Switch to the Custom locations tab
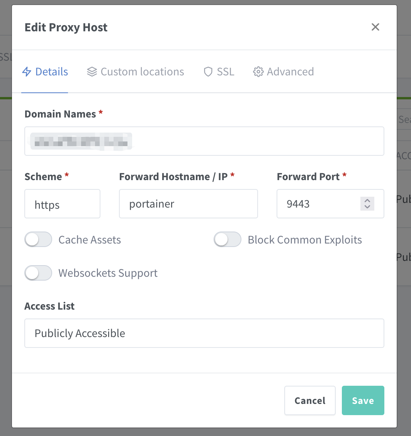This screenshot has height=436, width=411. pyautogui.click(x=135, y=72)
